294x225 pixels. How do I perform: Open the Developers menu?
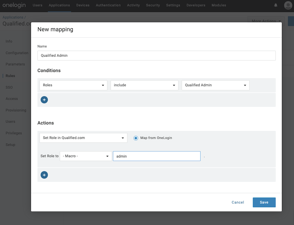pyautogui.click(x=196, y=5)
